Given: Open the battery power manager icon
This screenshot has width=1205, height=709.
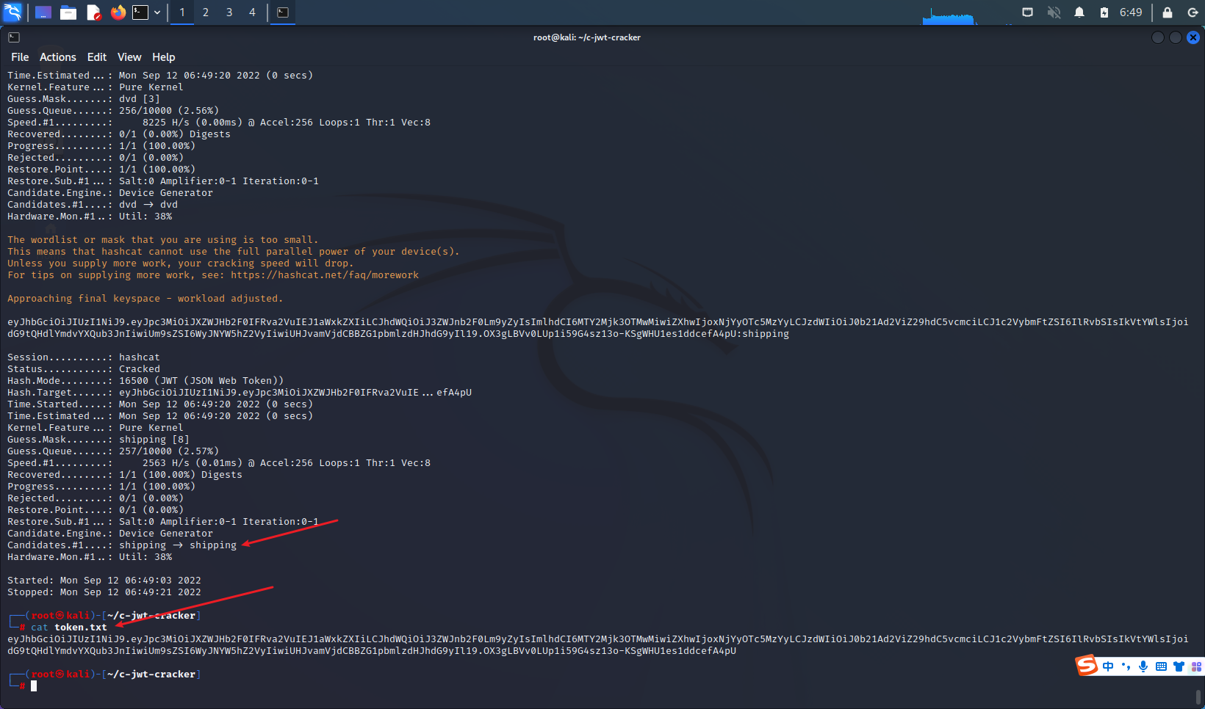Looking at the screenshot, I should (1104, 12).
